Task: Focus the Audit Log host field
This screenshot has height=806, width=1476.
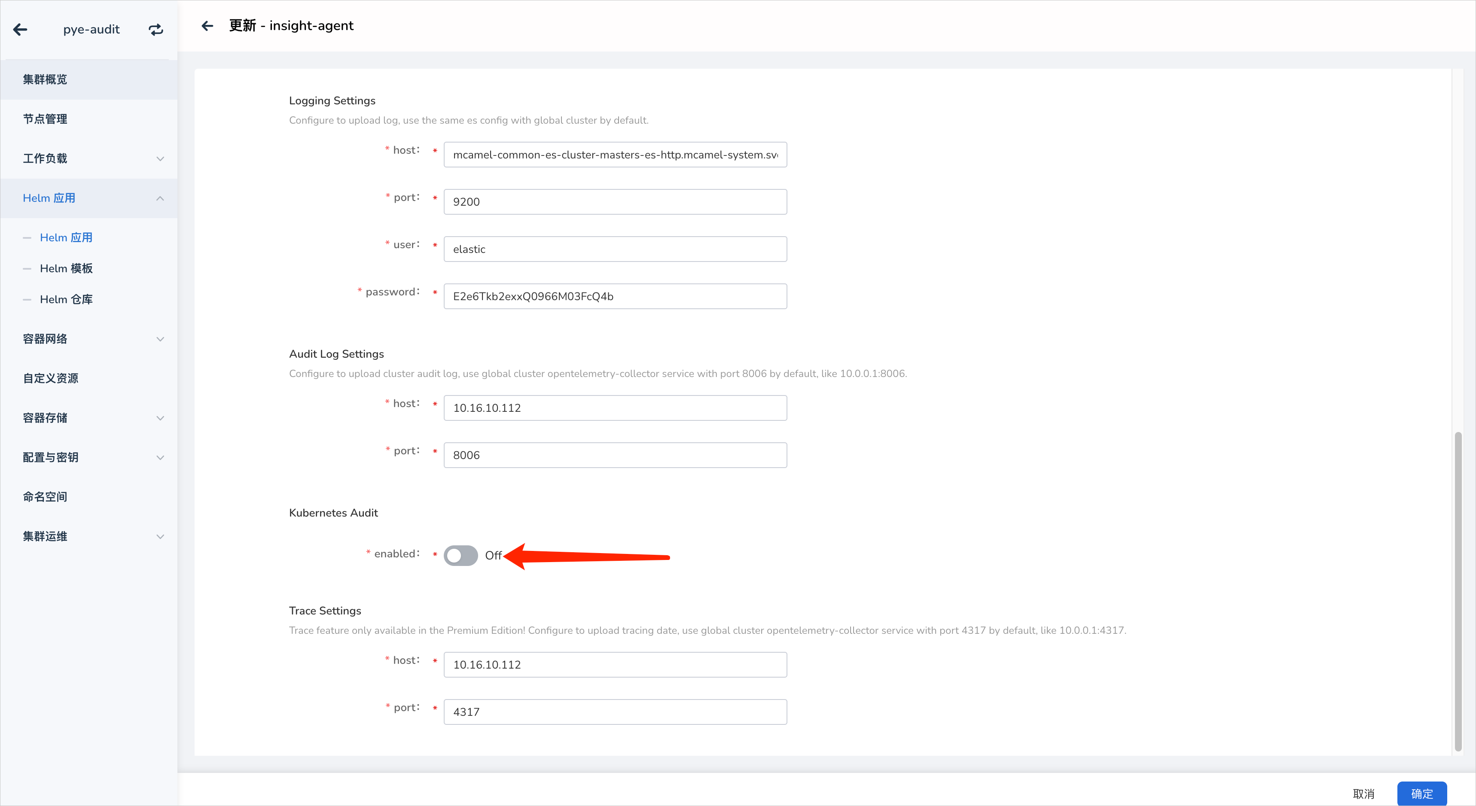Action: pos(615,408)
